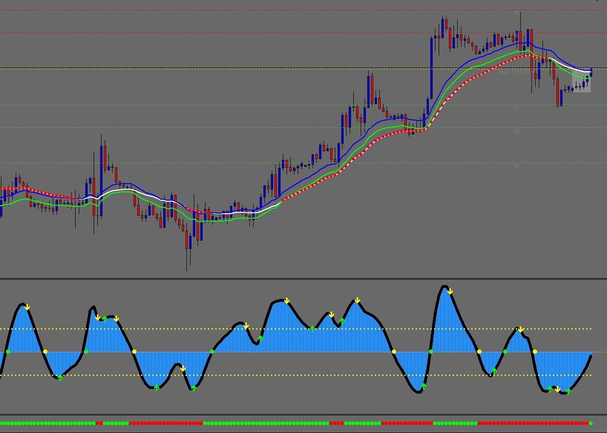This screenshot has height=433, width=607.
Task: Select the S2 support level label
Action: point(517,131)
